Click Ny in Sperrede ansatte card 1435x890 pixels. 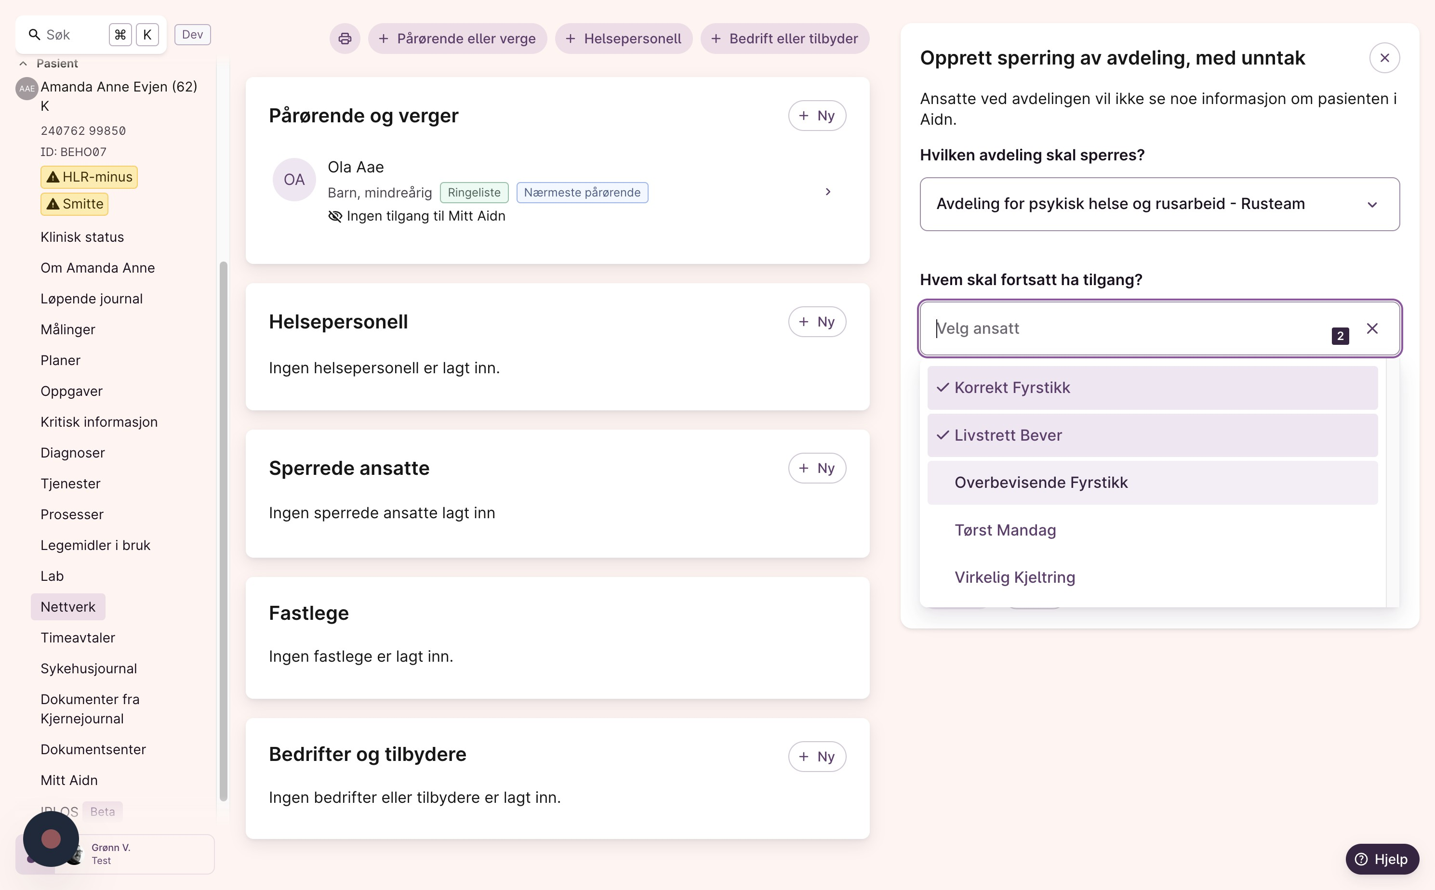click(x=817, y=469)
